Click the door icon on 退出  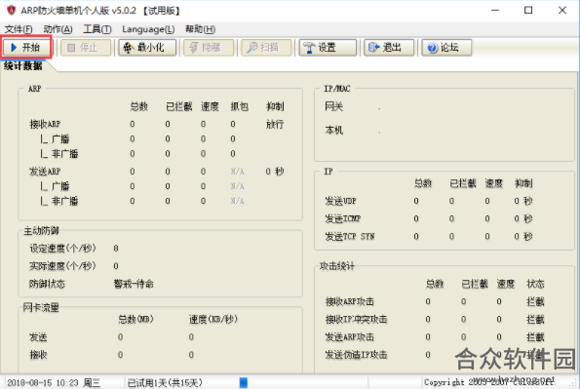(x=374, y=48)
